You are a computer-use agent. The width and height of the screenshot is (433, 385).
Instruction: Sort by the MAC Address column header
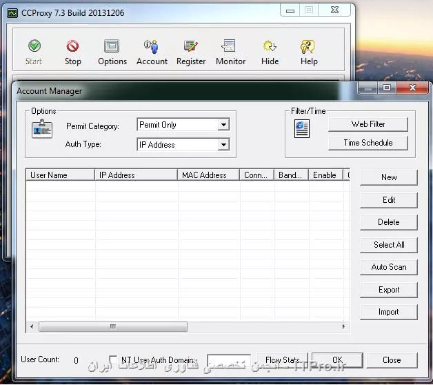click(x=208, y=175)
